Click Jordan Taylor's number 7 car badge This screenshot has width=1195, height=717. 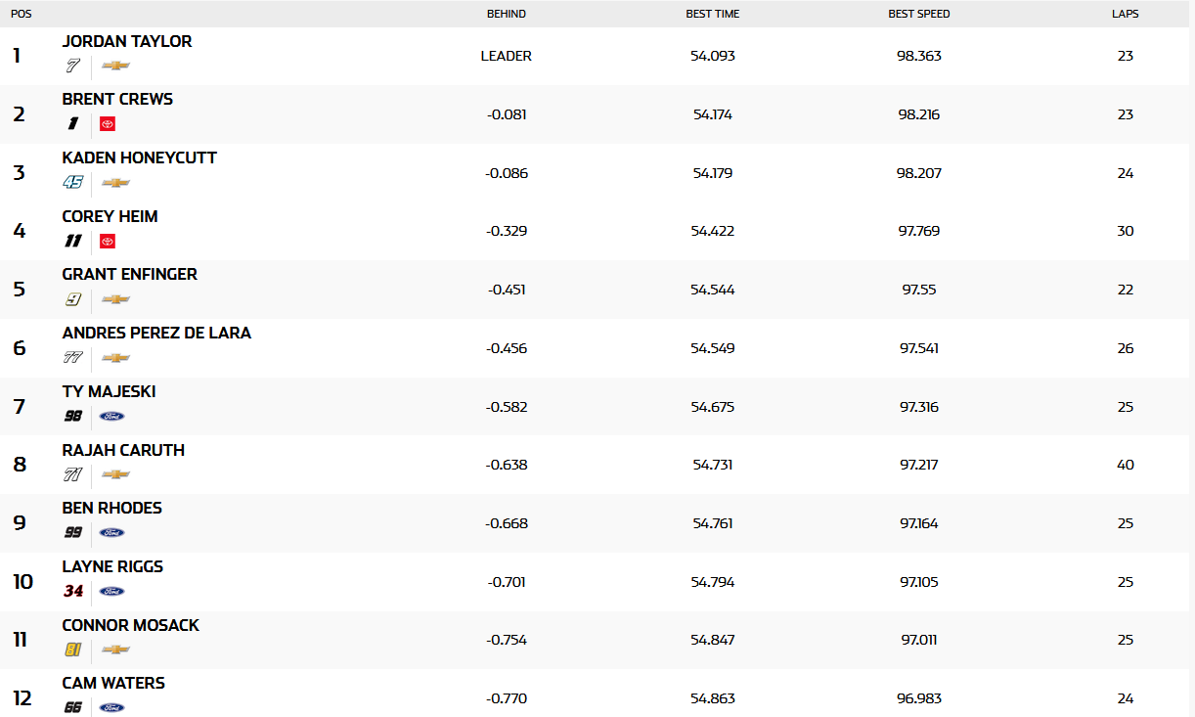[x=72, y=66]
